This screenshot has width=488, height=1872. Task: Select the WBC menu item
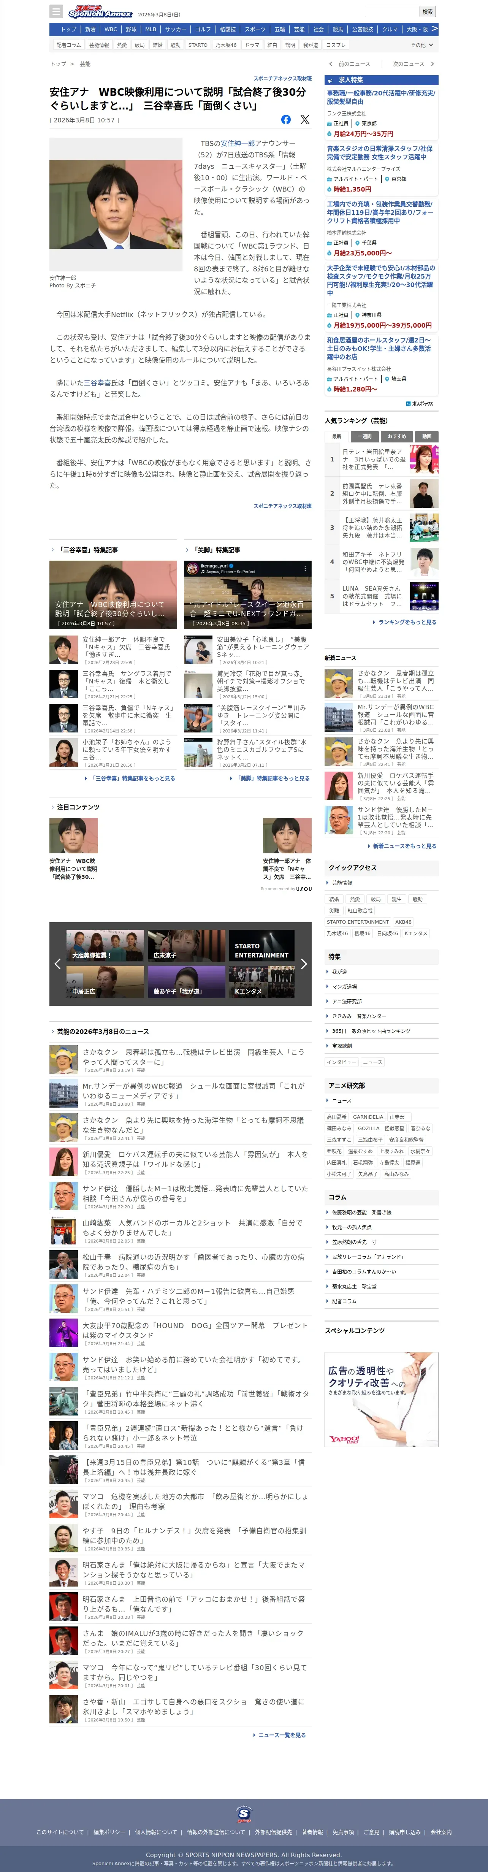click(110, 30)
